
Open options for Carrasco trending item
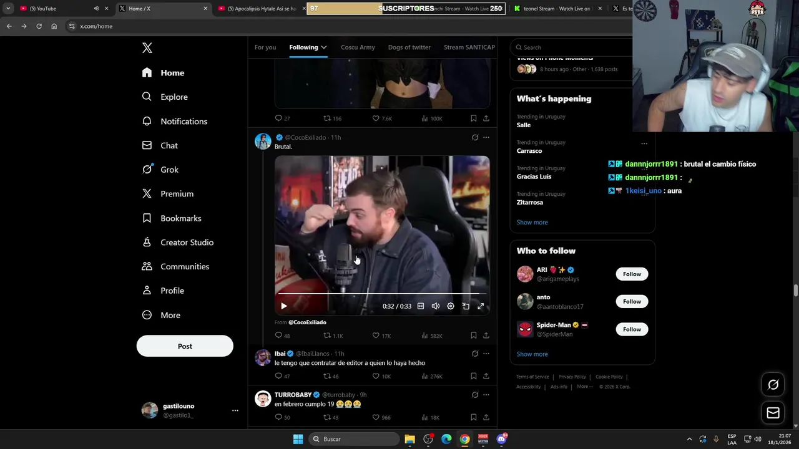644,143
